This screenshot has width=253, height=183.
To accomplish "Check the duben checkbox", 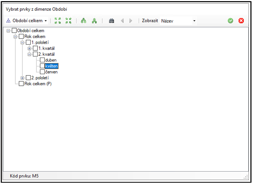I will (x=42, y=60).
